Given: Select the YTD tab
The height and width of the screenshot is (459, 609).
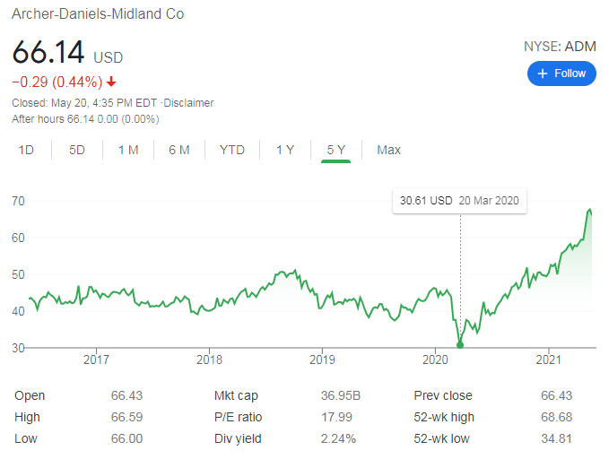Looking at the screenshot, I should [232, 150].
